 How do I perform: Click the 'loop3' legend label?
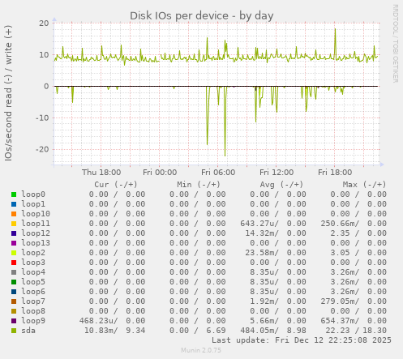[x=33, y=263]
